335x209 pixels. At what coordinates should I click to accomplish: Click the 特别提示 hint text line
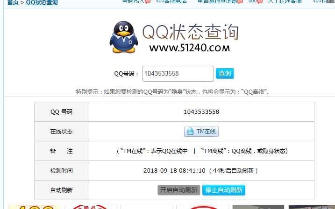(172, 92)
